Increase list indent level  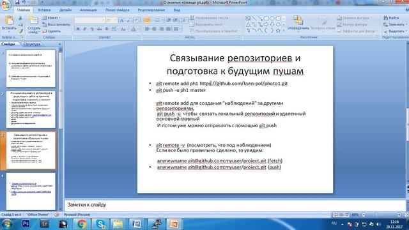pyautogui.click(x=176, y=20)
